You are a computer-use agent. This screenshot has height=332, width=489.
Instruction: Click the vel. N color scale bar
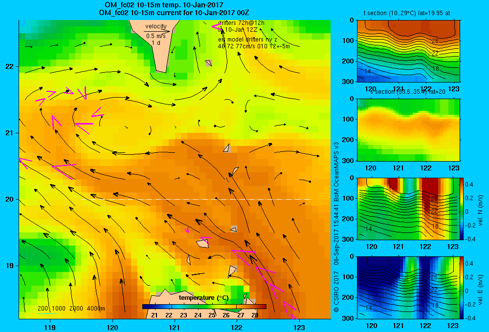point(462,208)
